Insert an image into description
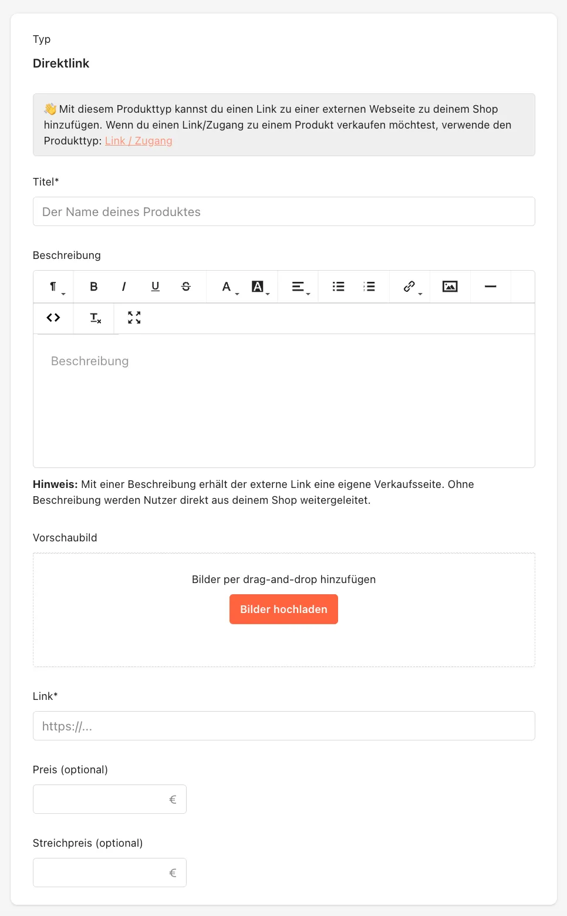 click(450, 287)
